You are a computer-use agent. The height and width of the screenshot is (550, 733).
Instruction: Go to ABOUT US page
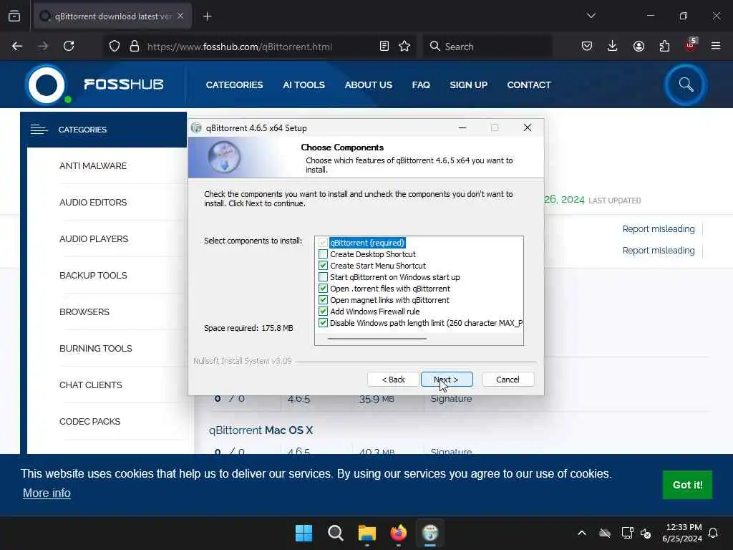[369, 85]
